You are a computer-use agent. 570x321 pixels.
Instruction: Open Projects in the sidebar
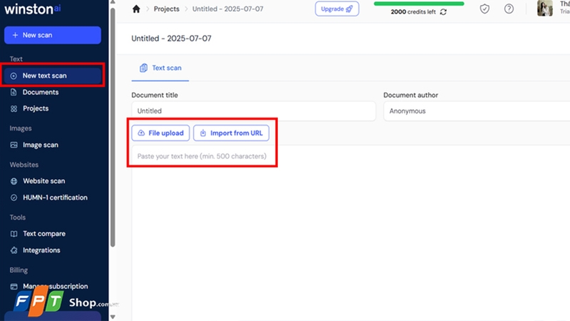tap(36, 108)
